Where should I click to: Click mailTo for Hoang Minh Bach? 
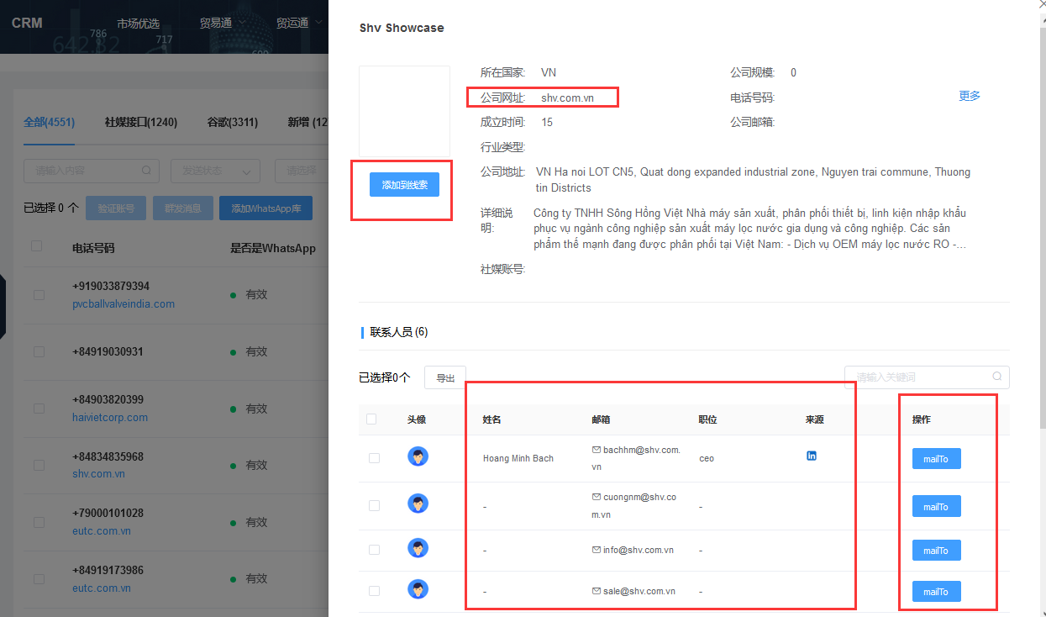tap(936, 459)
